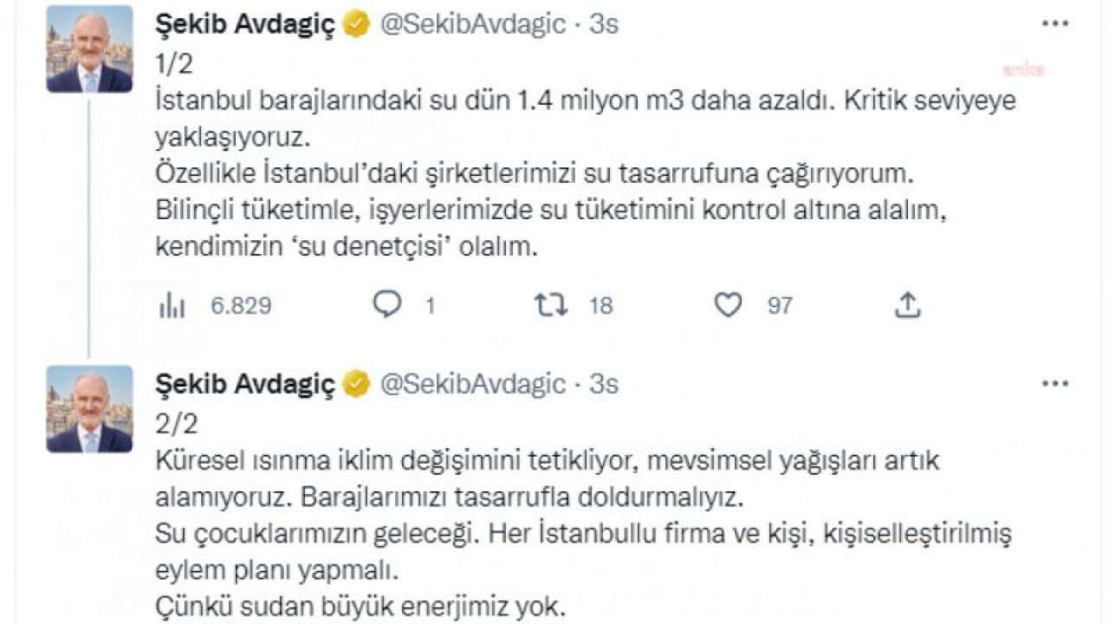
Task: Open profile photo on second tweet
Action: click(89, 409)
